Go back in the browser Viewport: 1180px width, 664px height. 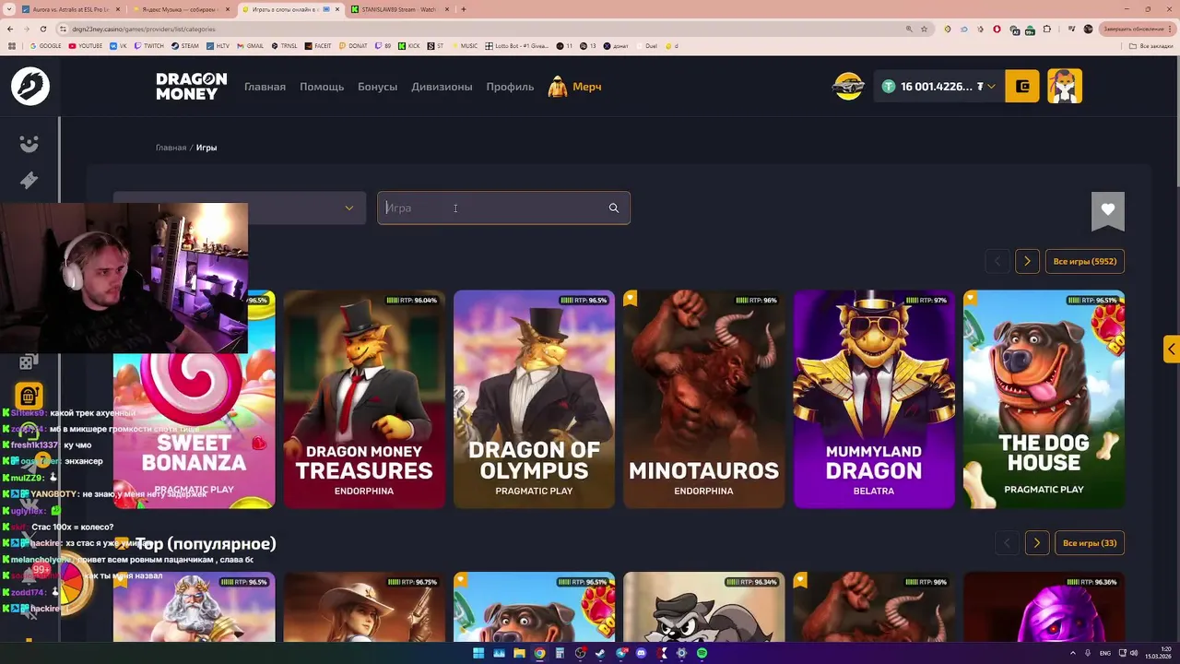[x=10, y=29]
